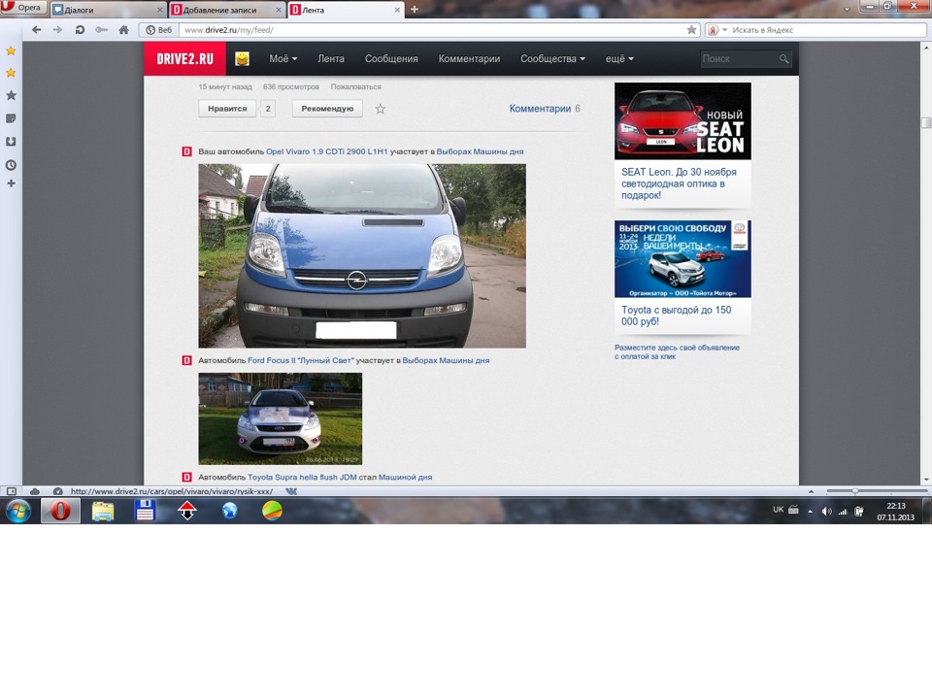Click the red arrow taskbar icon
Viewport: 932px width, 699px height.
187,512
